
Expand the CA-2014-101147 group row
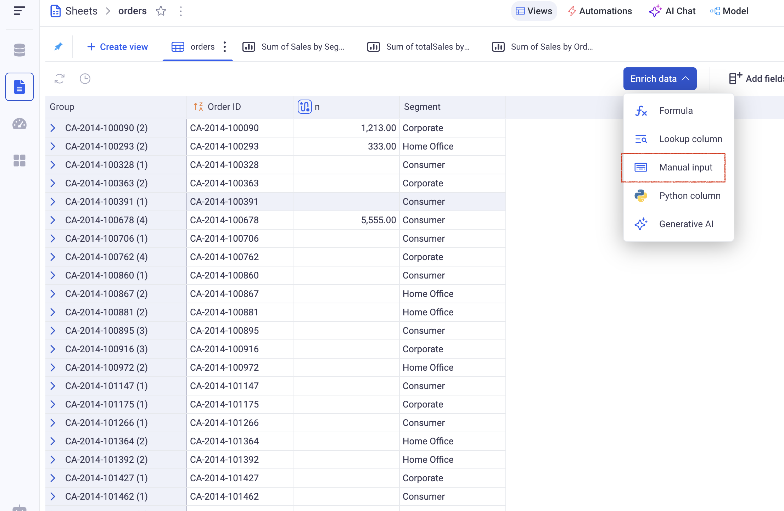pyautogui.click(x=53, y=386)
